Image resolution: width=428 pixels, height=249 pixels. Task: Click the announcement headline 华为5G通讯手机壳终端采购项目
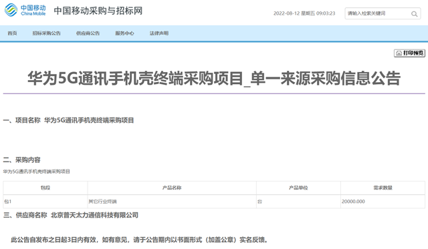tap(214, 79)
